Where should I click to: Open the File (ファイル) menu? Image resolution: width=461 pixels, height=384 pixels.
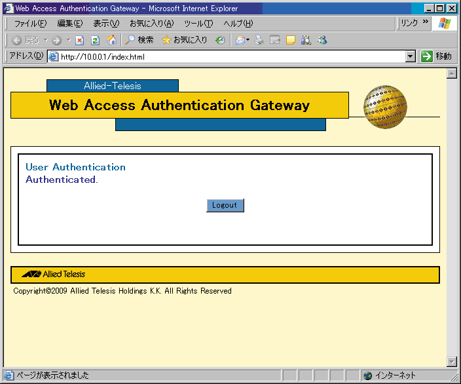click(30, 24)
